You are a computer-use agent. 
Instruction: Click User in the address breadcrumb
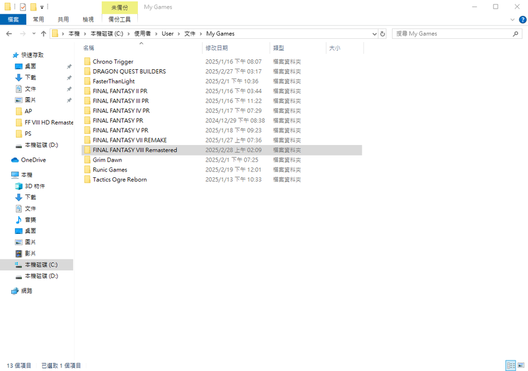coord(168,34)
